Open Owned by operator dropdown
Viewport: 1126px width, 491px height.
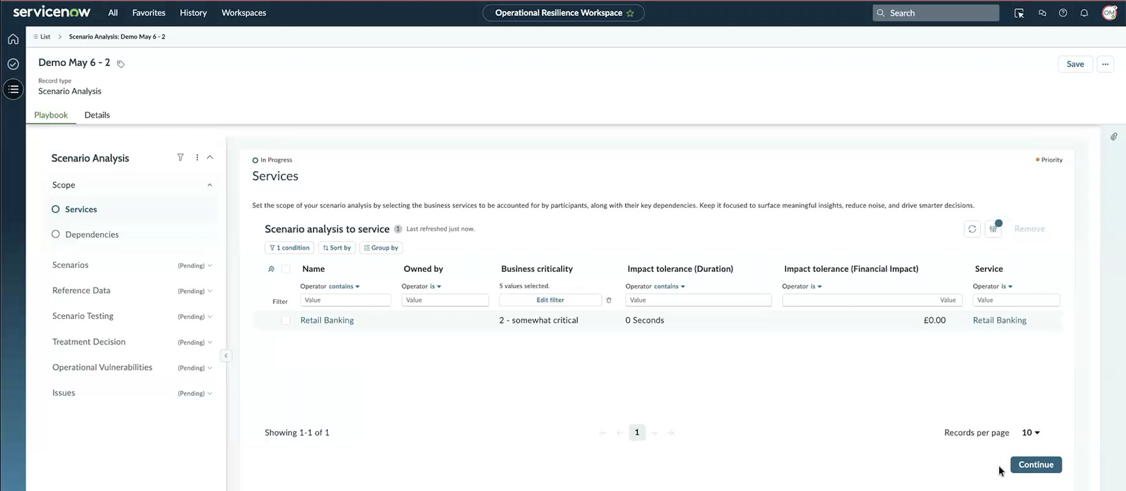(435, 286)
